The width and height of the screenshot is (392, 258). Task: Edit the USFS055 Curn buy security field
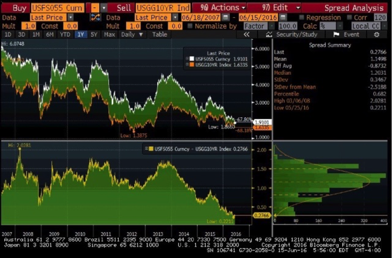click(58, 8)
